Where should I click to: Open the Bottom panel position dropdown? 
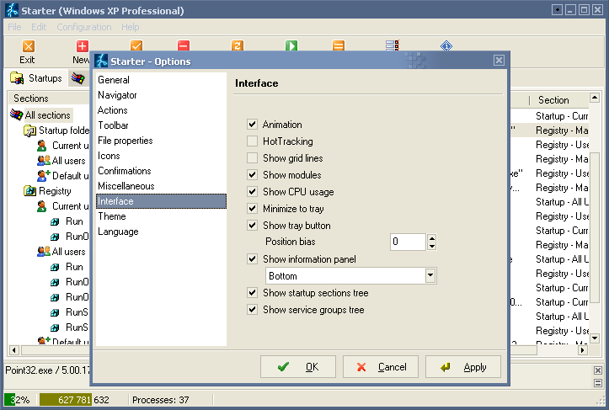(x=430, y=275)
